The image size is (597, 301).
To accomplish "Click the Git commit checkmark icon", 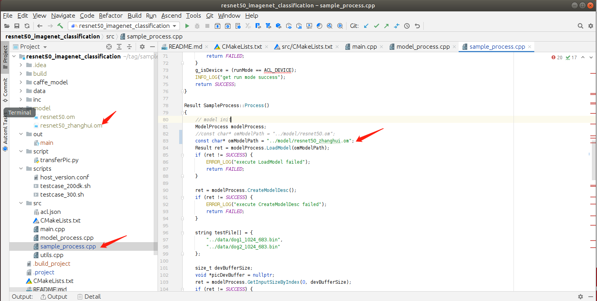I will click(376, 26).
